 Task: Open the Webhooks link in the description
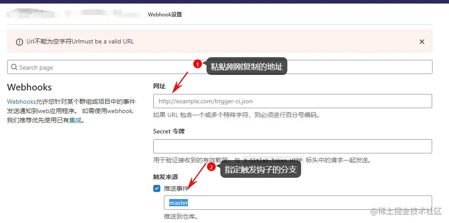pos(21,102)
